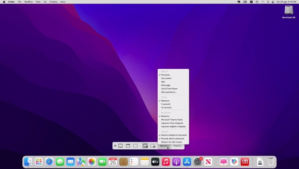
Task: Enable Mostra clic del mouse option
Action: [171, 142]
